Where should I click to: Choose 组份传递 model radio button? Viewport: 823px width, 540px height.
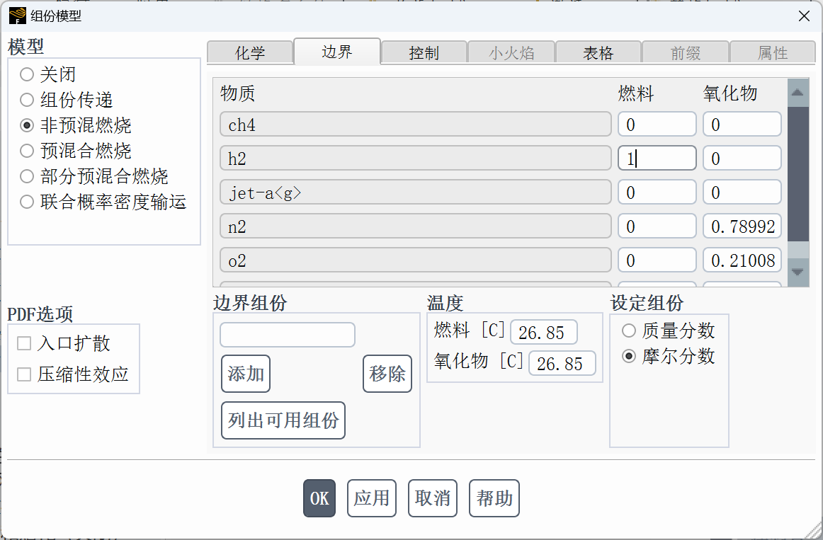(27, 100)
